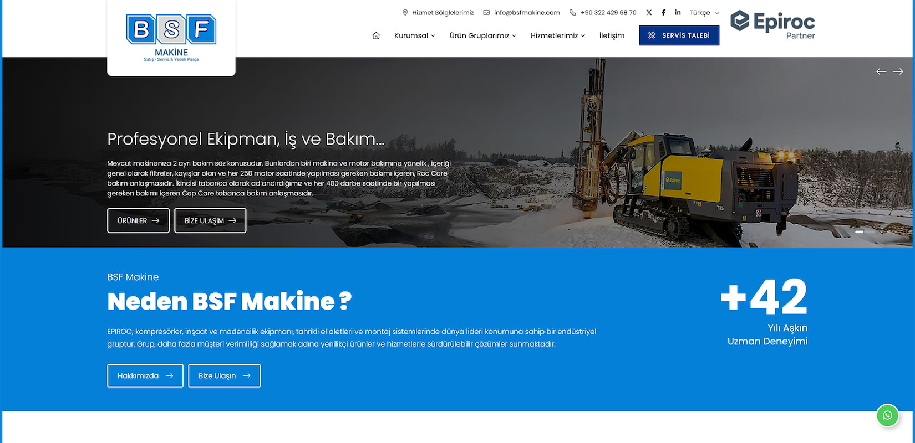Click the Epiroc Partner logo
Screen dimensions: 915x443
tap(772, 25)
